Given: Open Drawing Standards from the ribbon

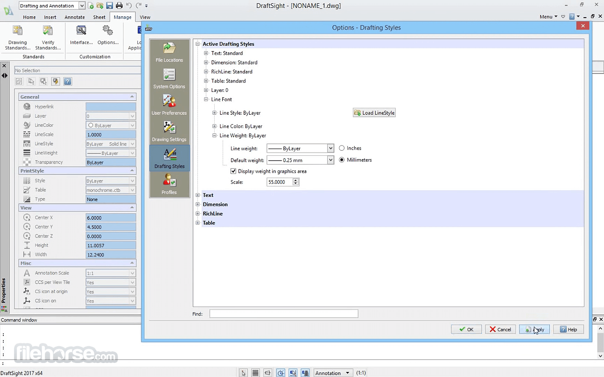Looking at the screenshot, I should coord(18,38).
